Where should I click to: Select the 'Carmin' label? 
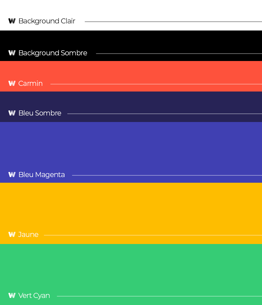pos(30,83)
